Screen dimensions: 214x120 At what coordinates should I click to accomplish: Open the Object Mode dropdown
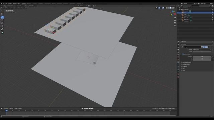(x=6, y=8)
